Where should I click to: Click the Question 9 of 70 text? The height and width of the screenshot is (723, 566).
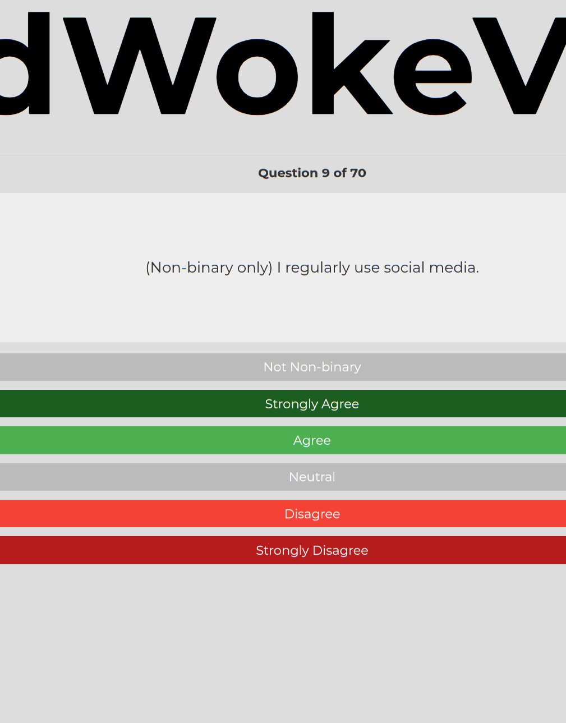(312, 173)
